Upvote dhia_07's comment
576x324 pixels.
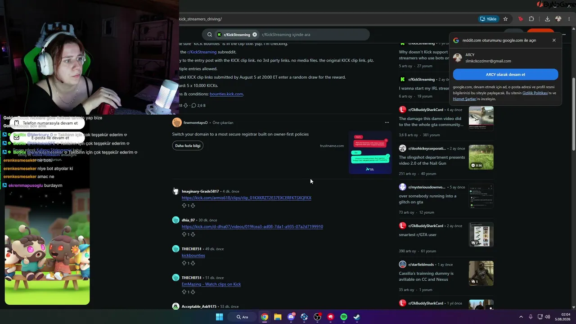[184, 234]
